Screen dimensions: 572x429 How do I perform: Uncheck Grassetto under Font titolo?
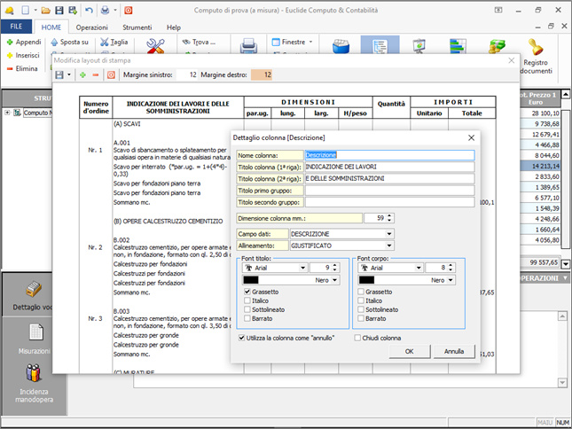(247, 292)
